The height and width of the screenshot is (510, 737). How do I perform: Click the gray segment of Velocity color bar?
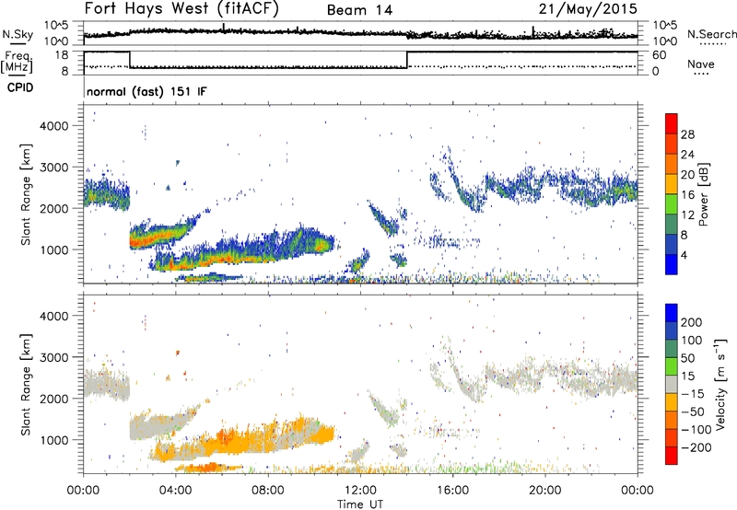pos(672,384)
